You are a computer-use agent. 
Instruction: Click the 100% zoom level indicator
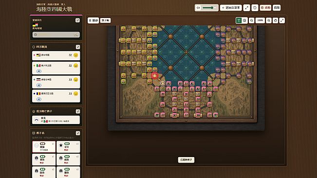(260, 20)
